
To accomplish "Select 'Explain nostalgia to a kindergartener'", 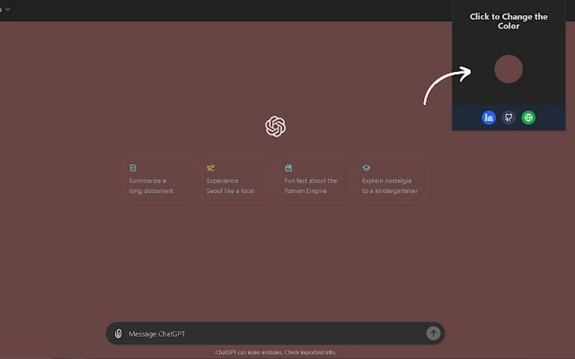I will (x=391, y=181).
